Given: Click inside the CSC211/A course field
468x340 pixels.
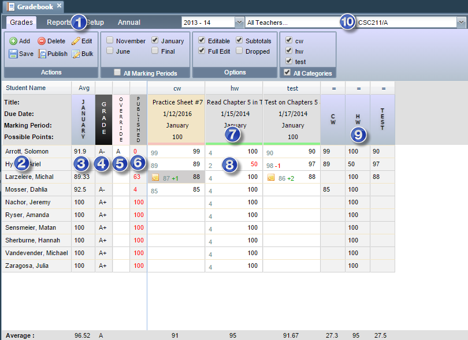Looking at the screenshot, I should pos(406,23).
